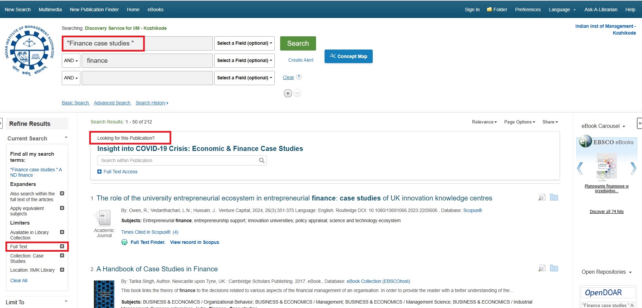The image size is (642, 308).
Task: Click the add search row plus icon
Action: point(288,93)
